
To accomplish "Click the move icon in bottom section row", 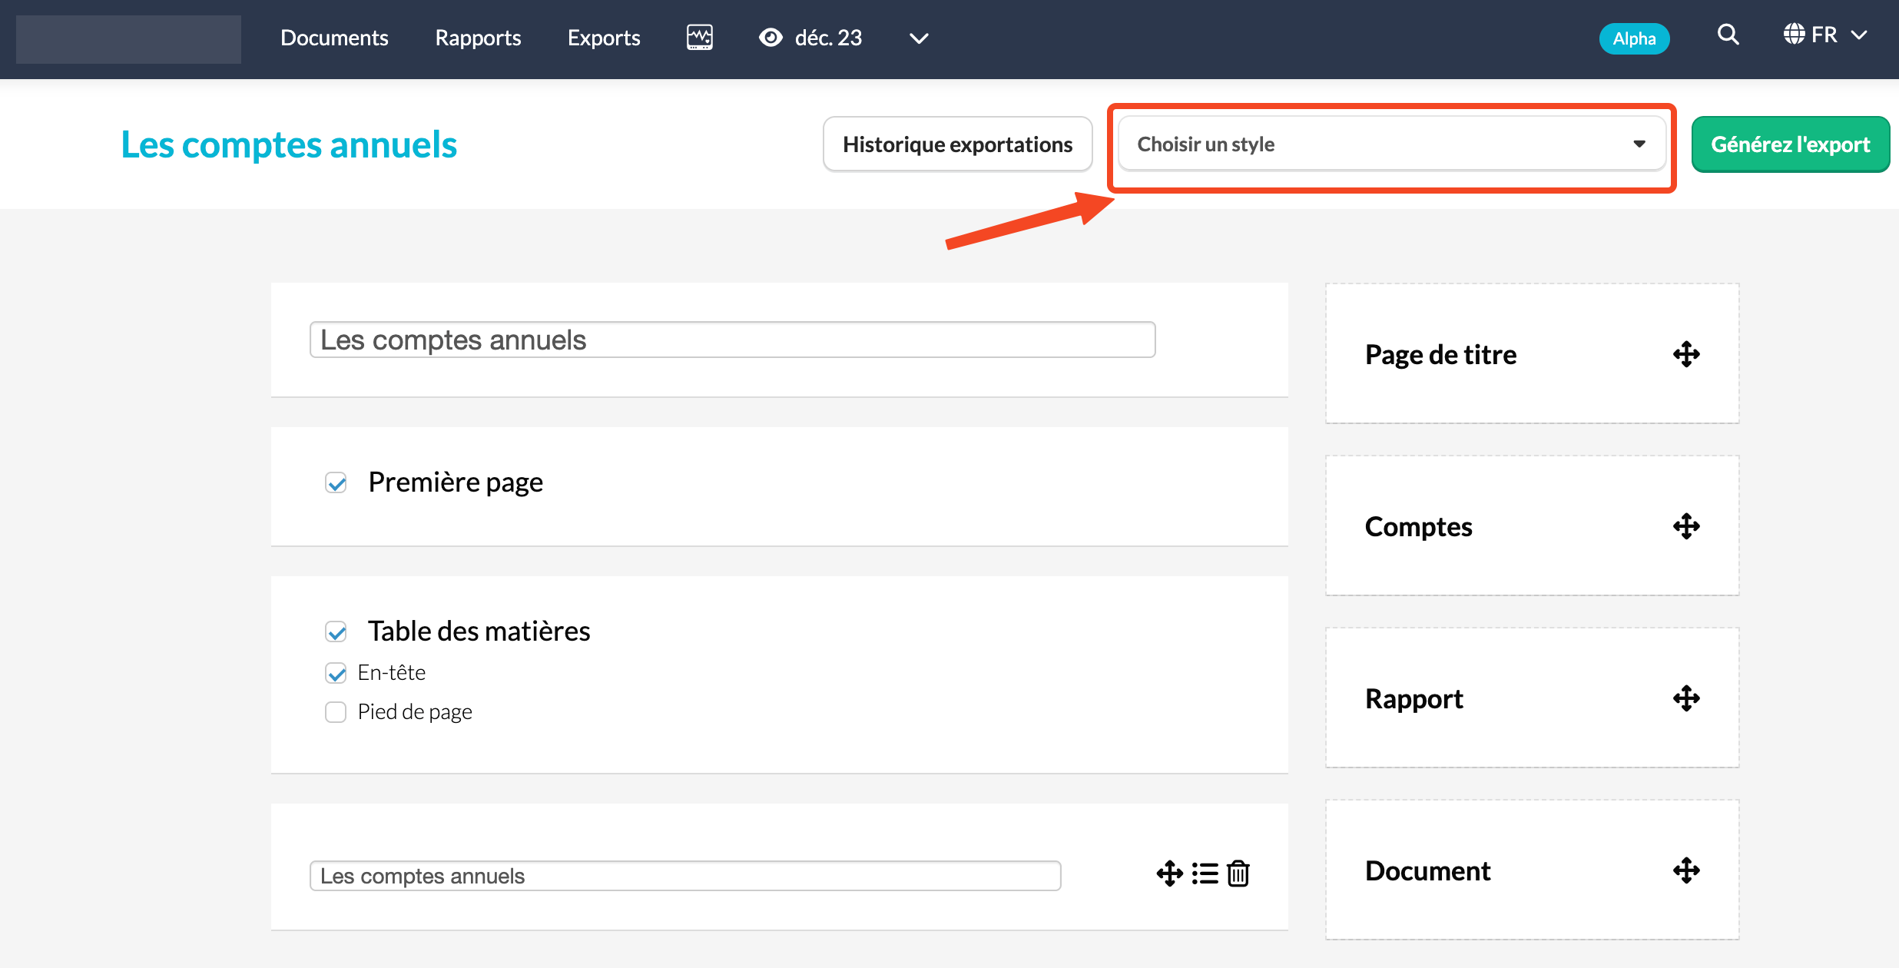I will point(1169,874).
